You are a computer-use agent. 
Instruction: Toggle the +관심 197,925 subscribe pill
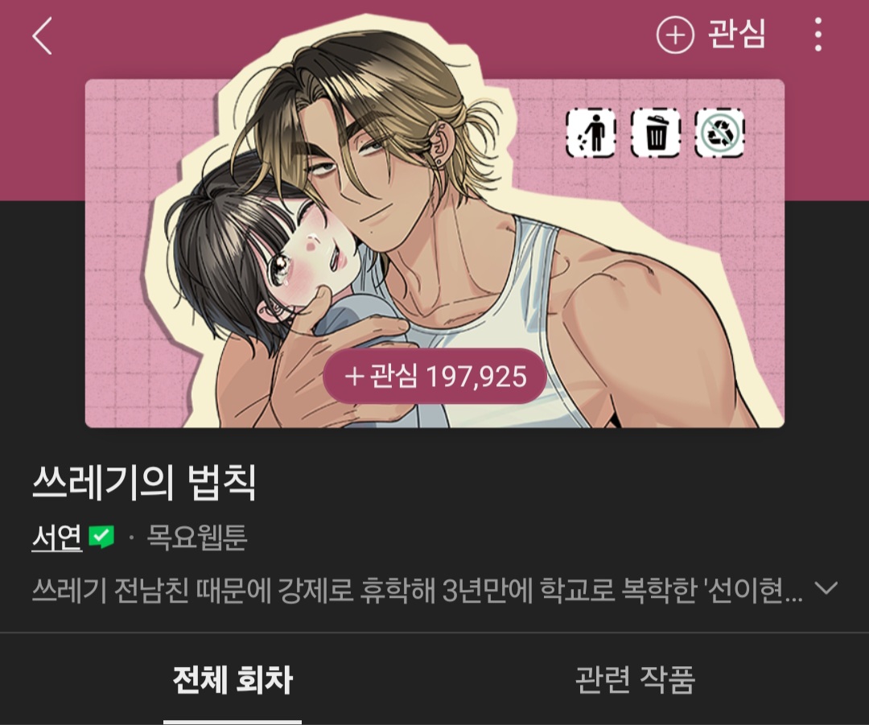click(435, 377)
